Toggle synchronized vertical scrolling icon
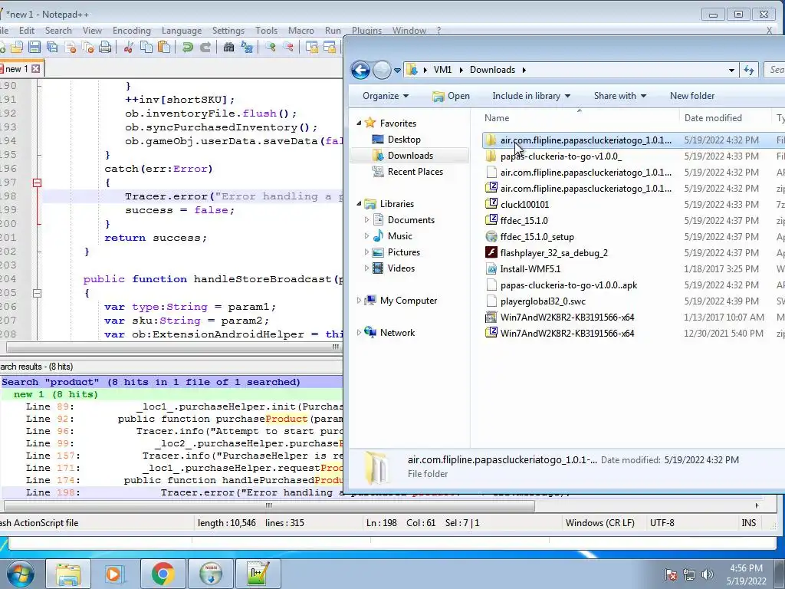This screenshot has height=589, width=785. point(311,48)
